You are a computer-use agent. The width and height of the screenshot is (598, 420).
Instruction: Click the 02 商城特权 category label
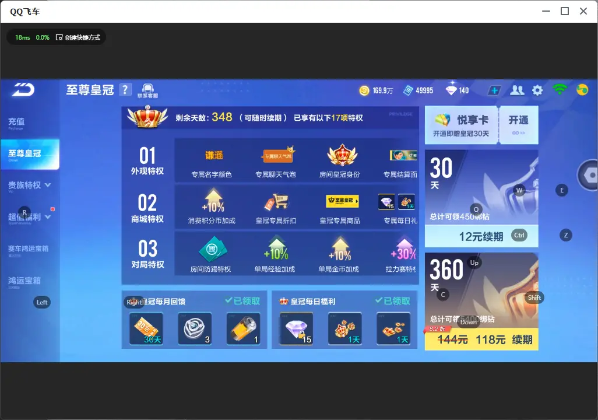pyautogui.click(x=147, y=208)
